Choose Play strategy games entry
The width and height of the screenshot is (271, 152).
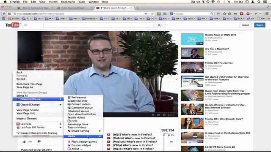point(83,141)
